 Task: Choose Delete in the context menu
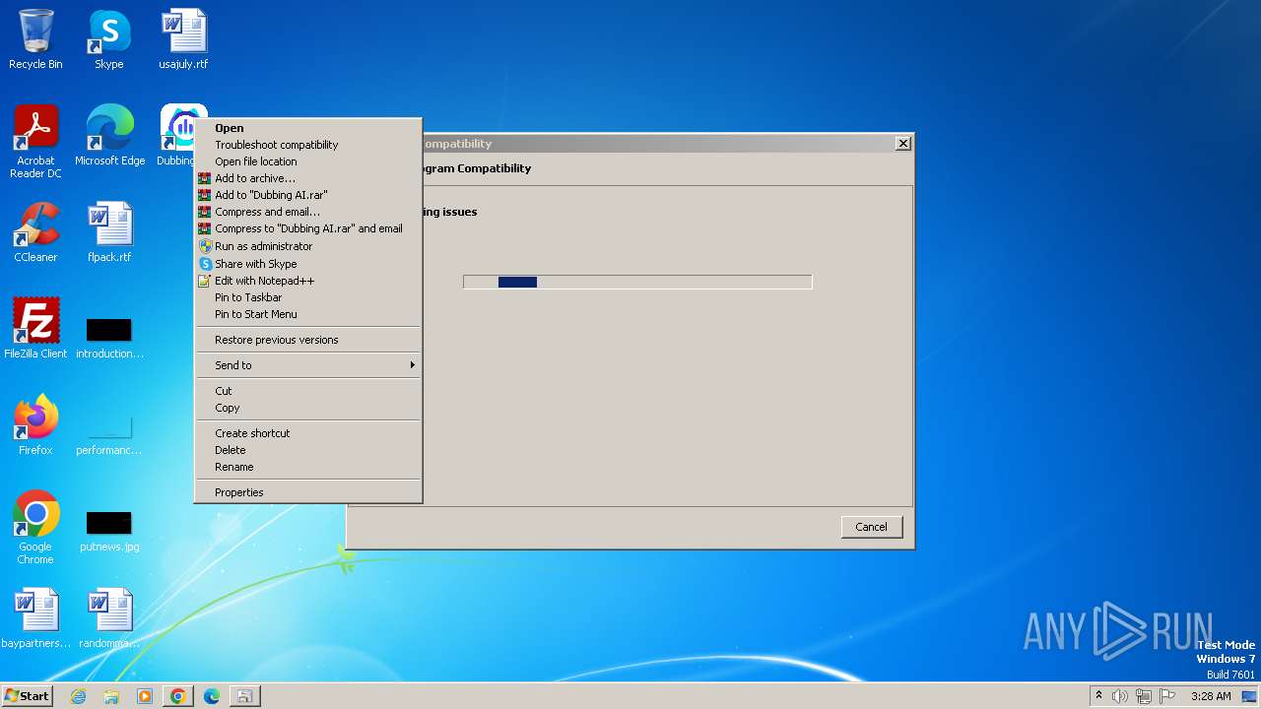coord(308,450)
